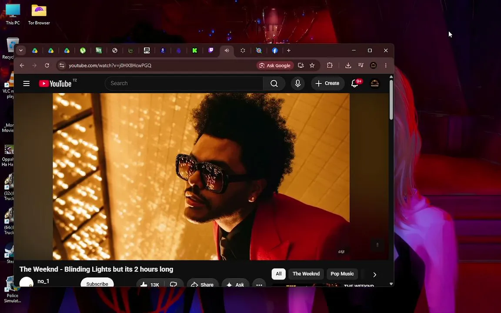Open a new browser tab
Screen dimensions: 501x313
288,50
